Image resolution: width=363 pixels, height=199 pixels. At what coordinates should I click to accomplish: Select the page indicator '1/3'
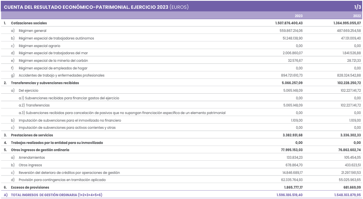pyautogui.click(x=357, y=7)
